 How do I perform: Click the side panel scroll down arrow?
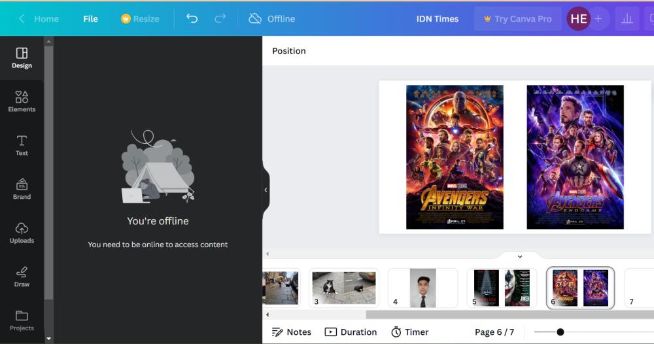(49, 339)
